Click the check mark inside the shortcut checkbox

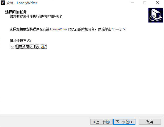pyautogui.click(x=12, y=47)
